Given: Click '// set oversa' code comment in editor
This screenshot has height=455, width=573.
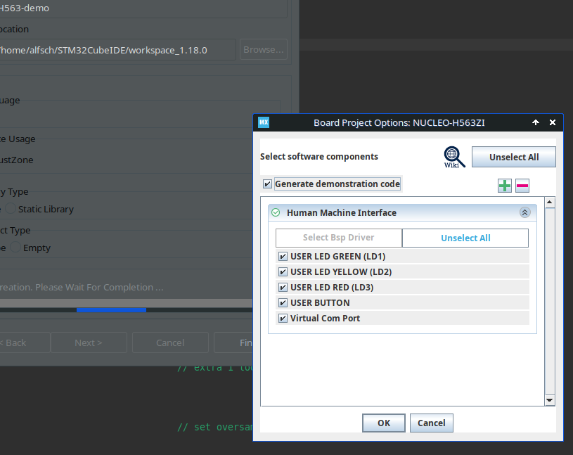Looking at the screenshot, I should pyautogui.click(x=215, y=427).
